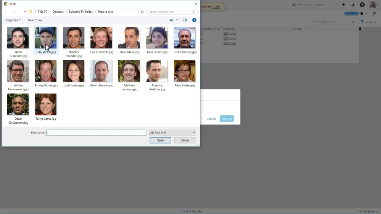Select Jeffery Underwood.jpg thumbnail
Screen dimensions: 381x214
[18, 71]
